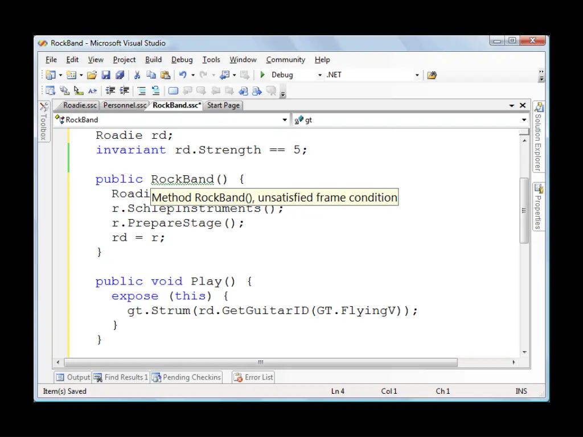Image resolution: width=583 pixels, height=437 pixels.
Task: Click the Complete Word icon
Action: tap(92, 90)
